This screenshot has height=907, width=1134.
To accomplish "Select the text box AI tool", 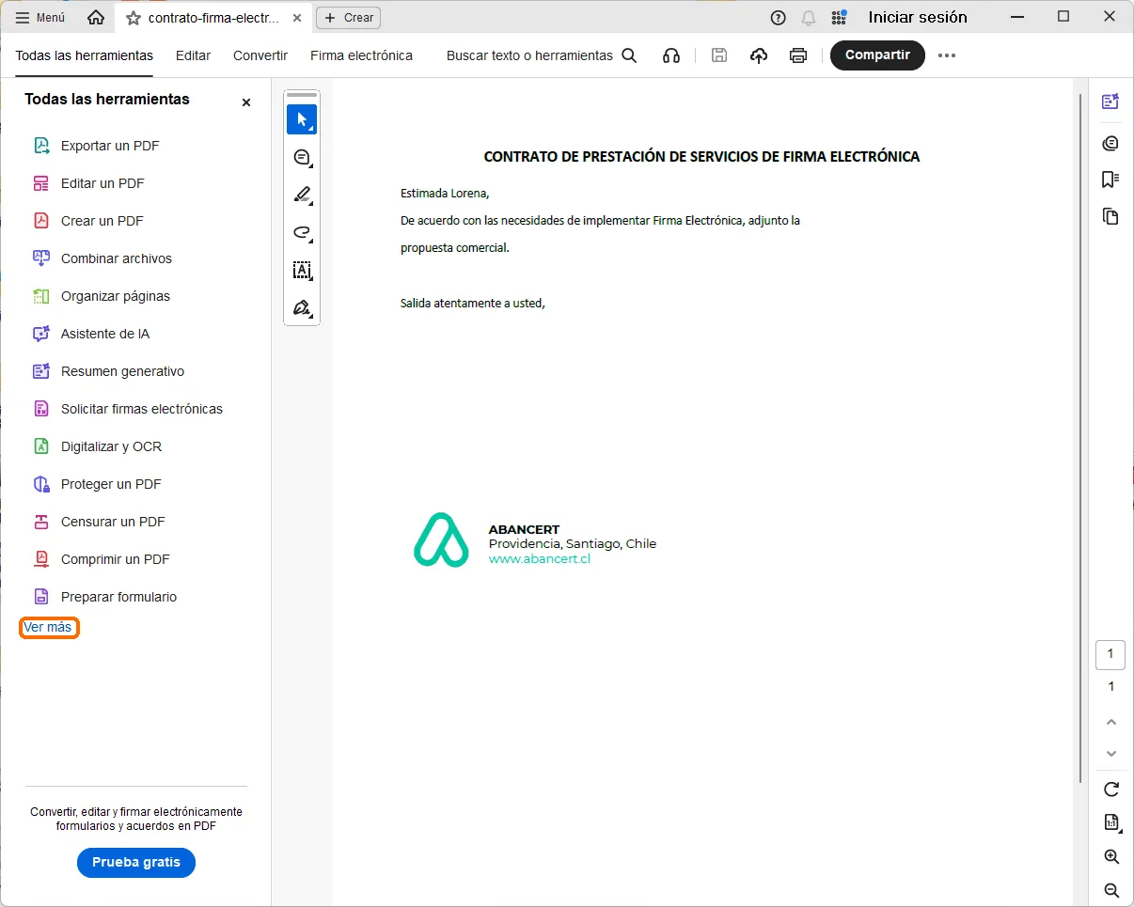I will (x=302, y=270).
